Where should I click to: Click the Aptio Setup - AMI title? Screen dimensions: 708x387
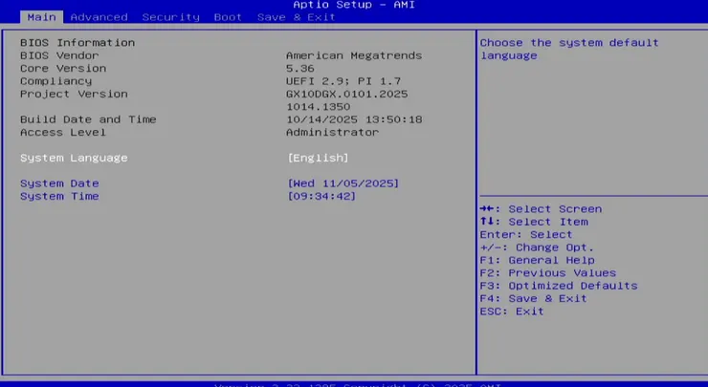(354, 5)
